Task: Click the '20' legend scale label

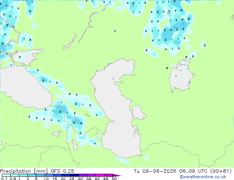Action: click(63, 179)
